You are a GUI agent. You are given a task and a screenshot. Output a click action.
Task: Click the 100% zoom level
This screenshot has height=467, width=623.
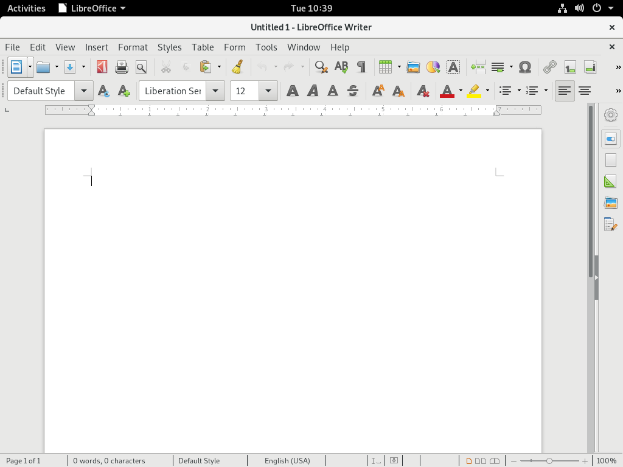(x=607, y=461)
